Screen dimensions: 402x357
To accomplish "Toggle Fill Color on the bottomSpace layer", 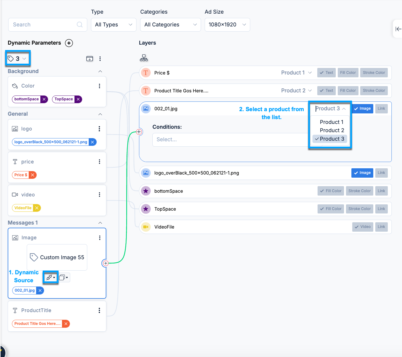I will click(x=331, y=191).
